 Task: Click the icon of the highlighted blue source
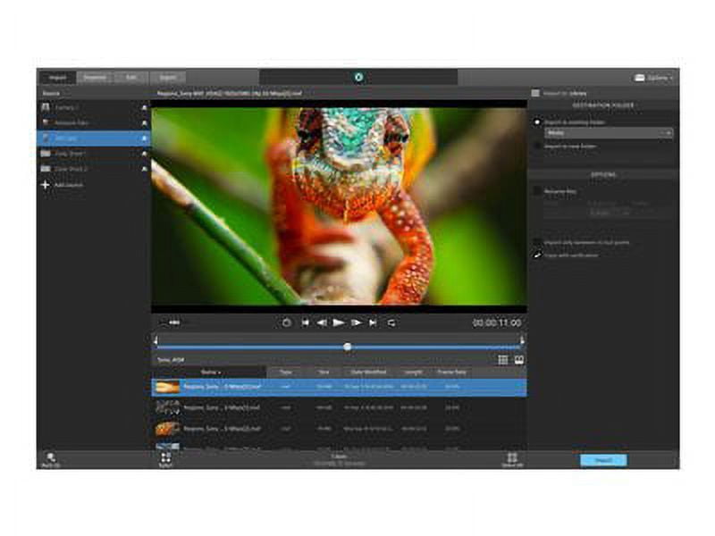point(46,138)
